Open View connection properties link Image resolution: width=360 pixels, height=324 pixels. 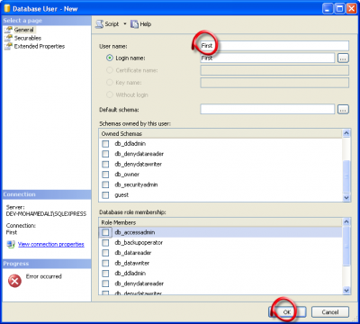[51, 244]
